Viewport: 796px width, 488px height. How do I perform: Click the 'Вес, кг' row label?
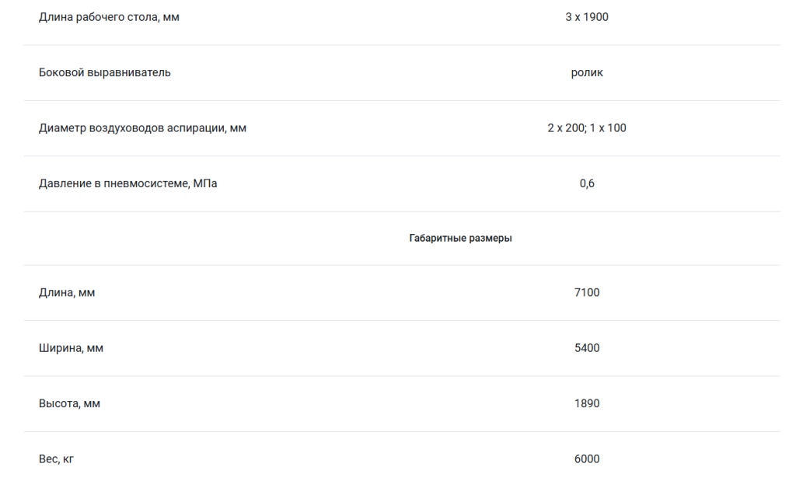pos(56,459)
